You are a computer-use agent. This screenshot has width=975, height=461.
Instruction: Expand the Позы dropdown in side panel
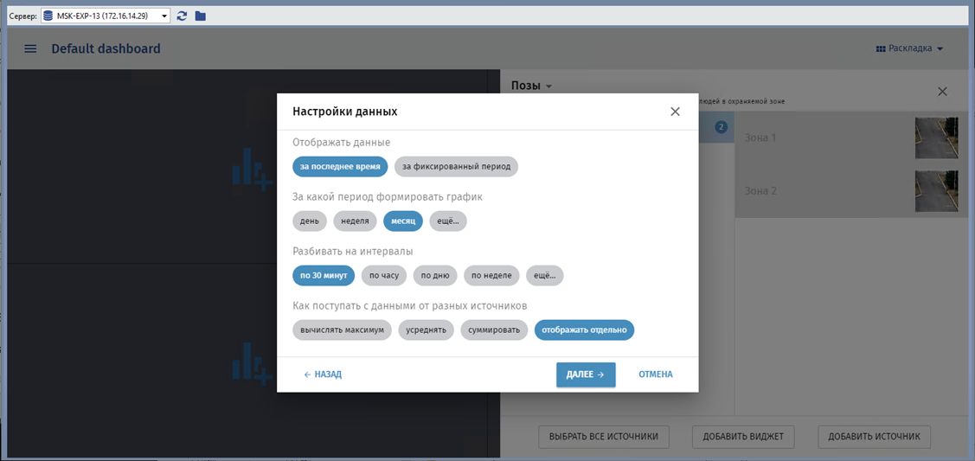pyautogui.click(x=531, y=86)
